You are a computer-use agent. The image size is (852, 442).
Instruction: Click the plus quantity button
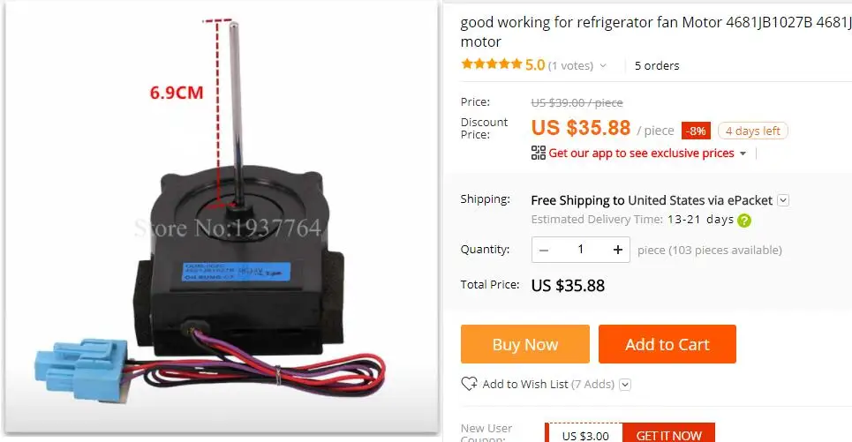[618, 250]
